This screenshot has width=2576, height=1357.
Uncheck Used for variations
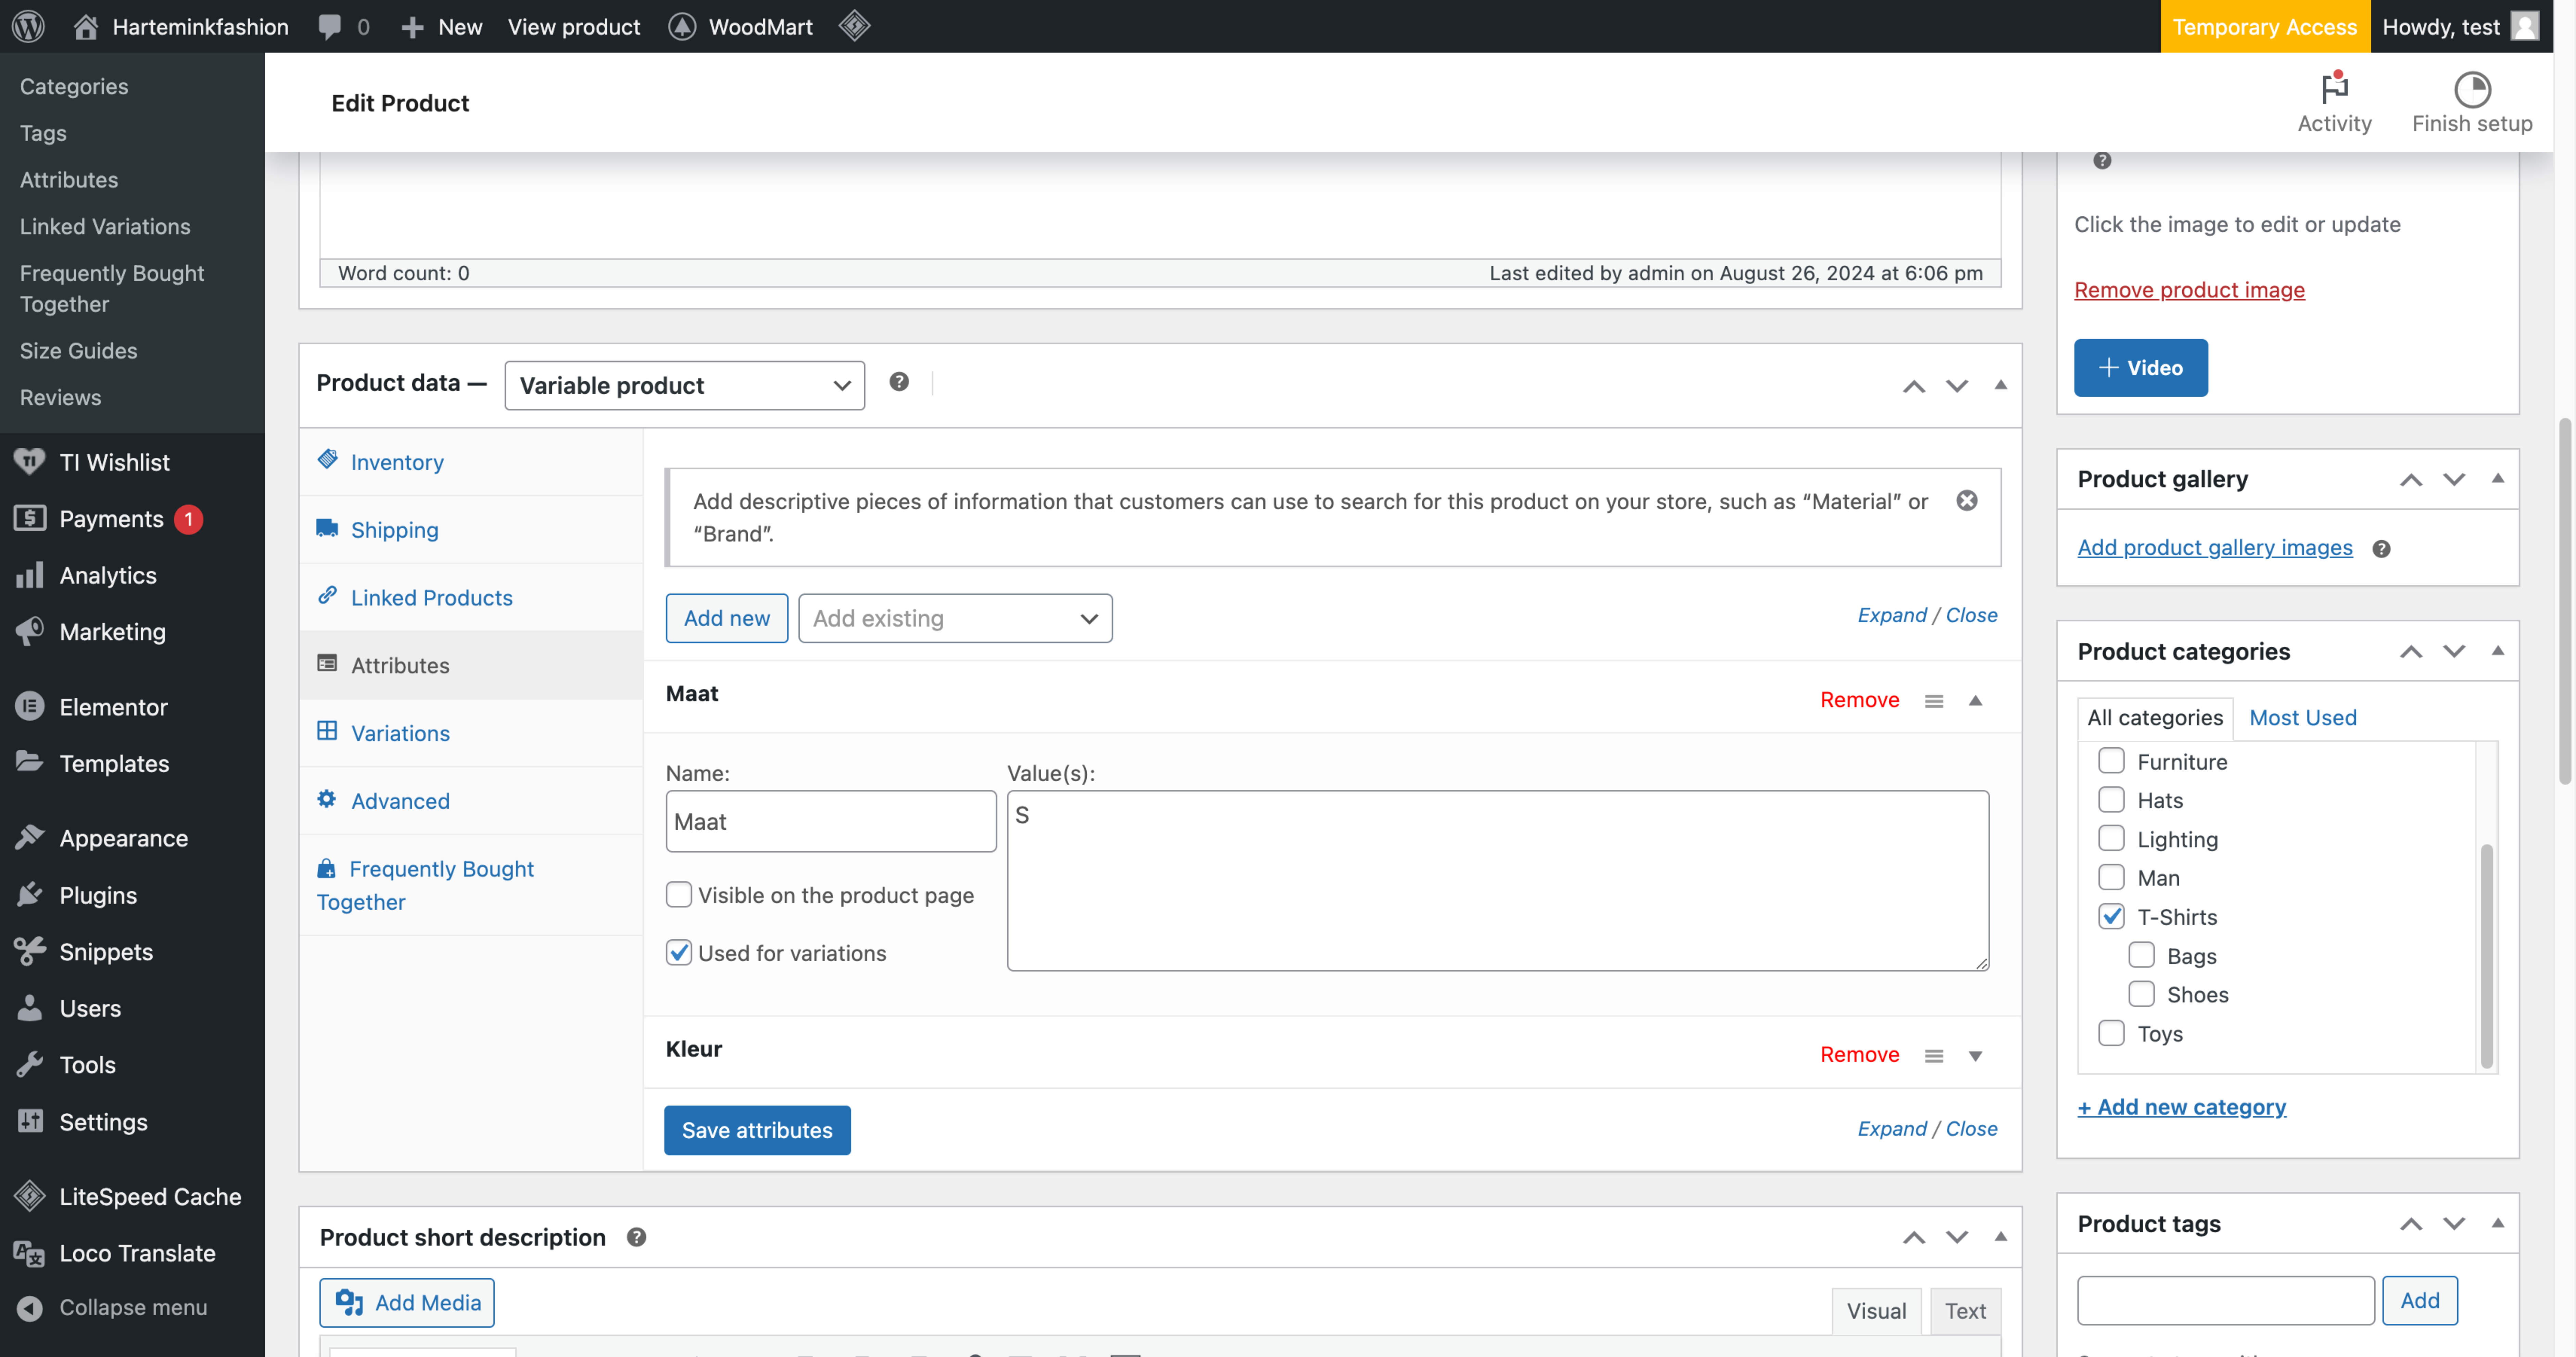pyautogui.click(x=679, y=953)
